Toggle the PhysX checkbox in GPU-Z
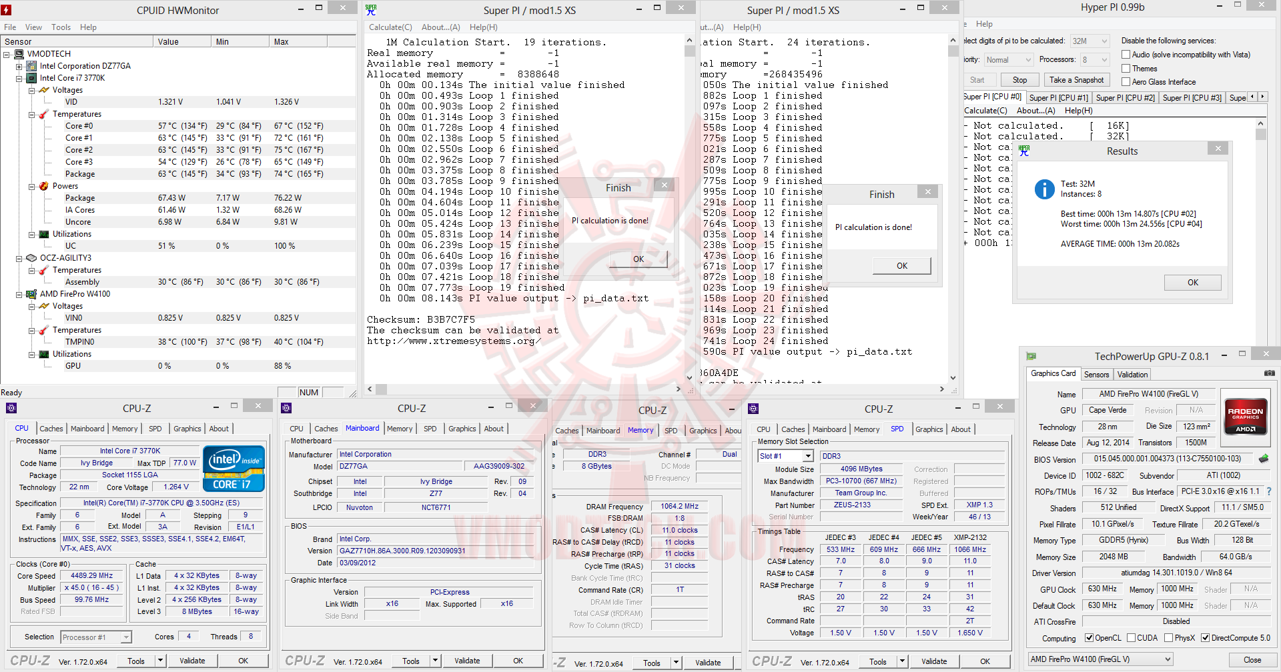This screenshot has width=1281, height=672. [1168, 638]
